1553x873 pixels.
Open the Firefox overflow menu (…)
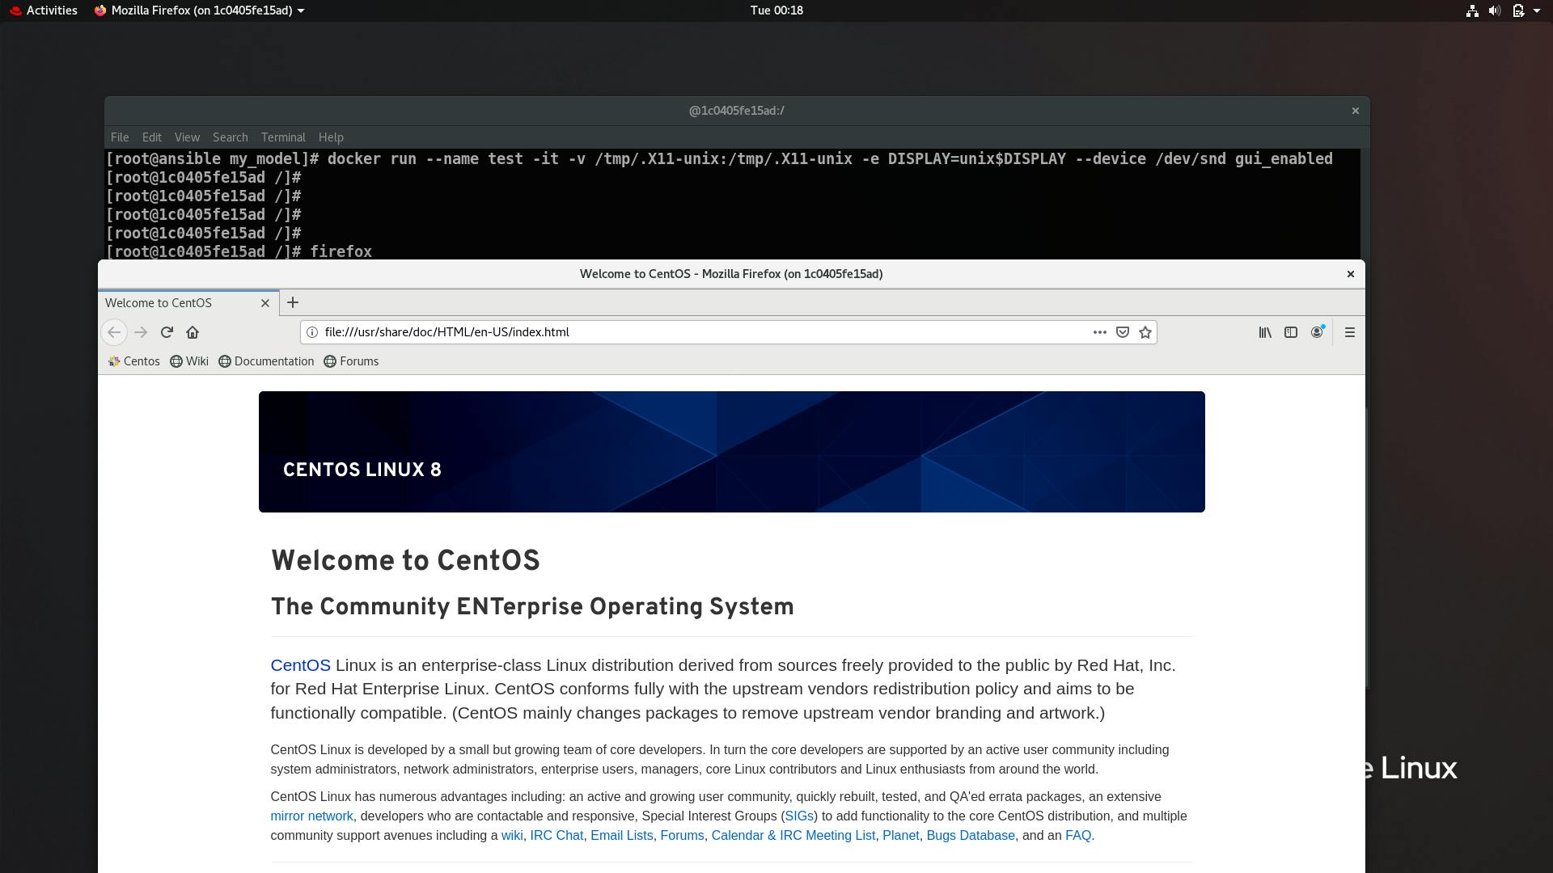pyautogui.click(x=1100, y=331)
